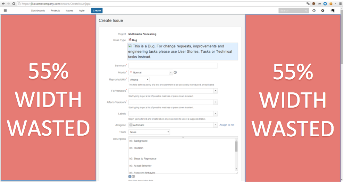344x182 pixels.
Task: Click the blue circle browser extension icon
Action: 325,4
